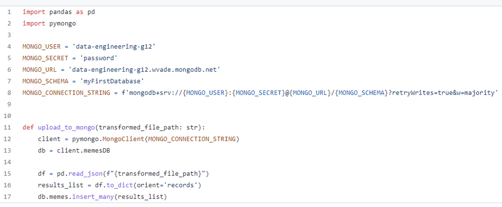
Task: Click the 'pandas' import name
Action: click(x=59, y=12)
